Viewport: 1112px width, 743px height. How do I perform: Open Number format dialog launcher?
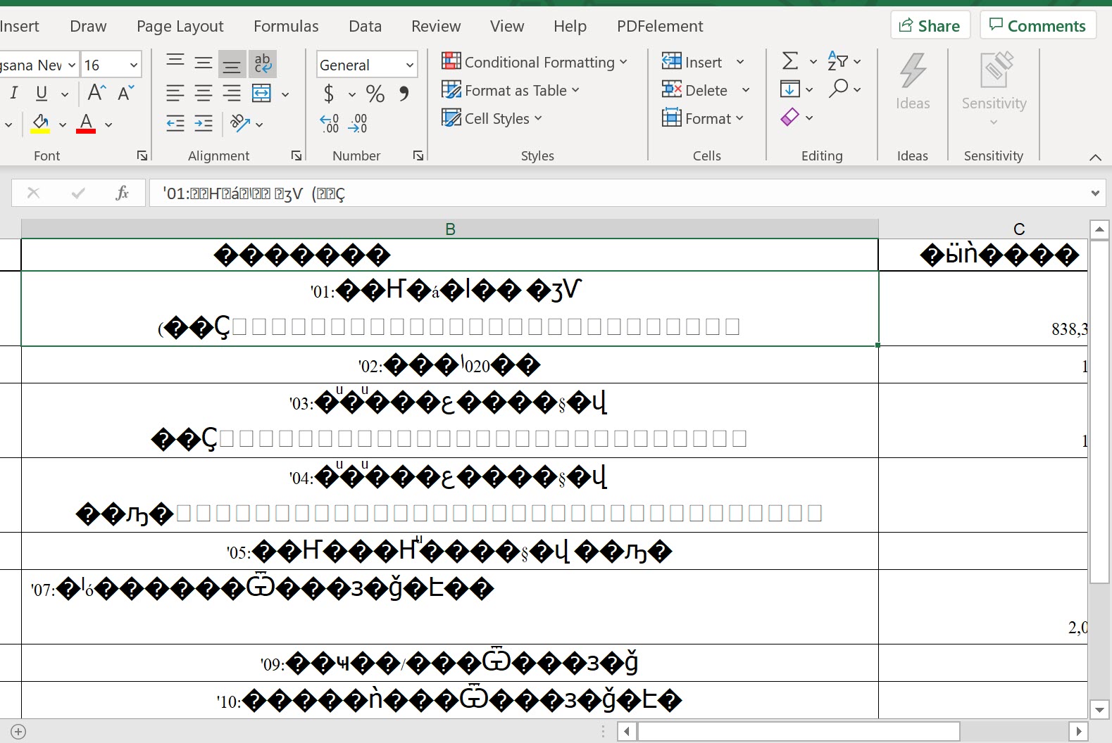pos(418,155)
